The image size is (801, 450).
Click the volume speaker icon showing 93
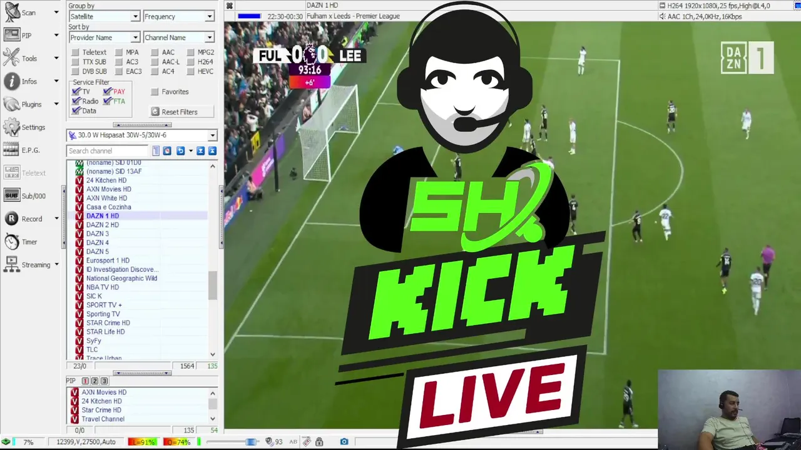269,442
